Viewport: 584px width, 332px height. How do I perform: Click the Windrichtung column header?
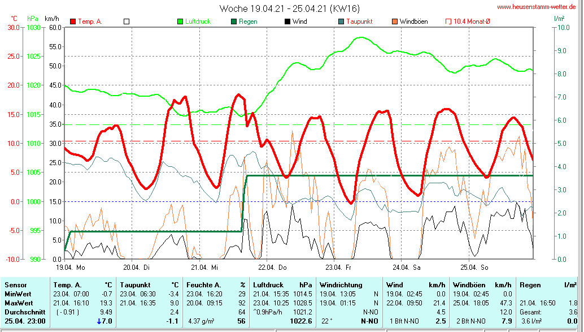[341, 285]
